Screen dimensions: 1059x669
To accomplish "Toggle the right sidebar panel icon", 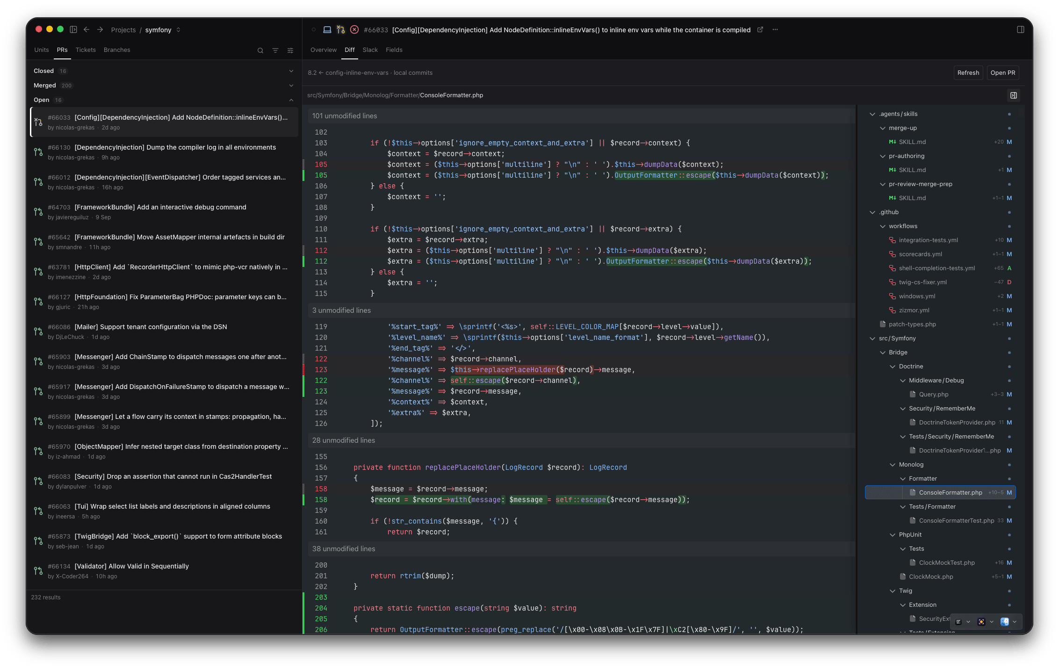I will point(1021,29).
